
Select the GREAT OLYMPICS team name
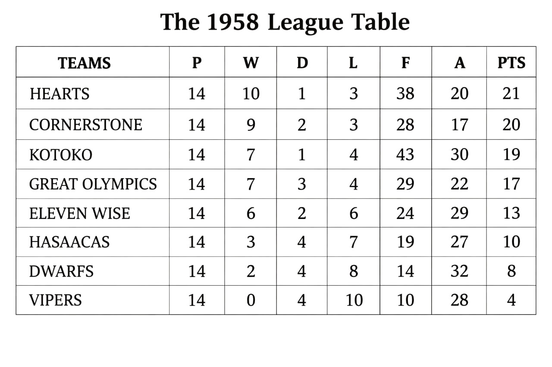click(93, 184)
